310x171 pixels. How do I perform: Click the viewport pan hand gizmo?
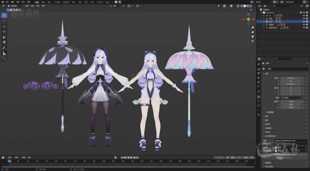tap(252, 32)
